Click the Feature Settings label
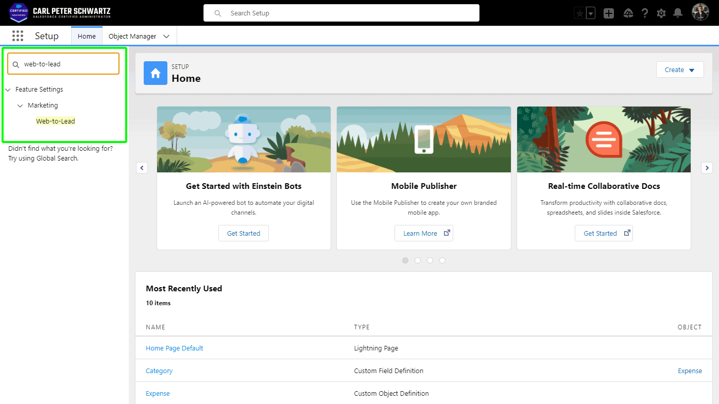719x404 pixels. point(39,90)
